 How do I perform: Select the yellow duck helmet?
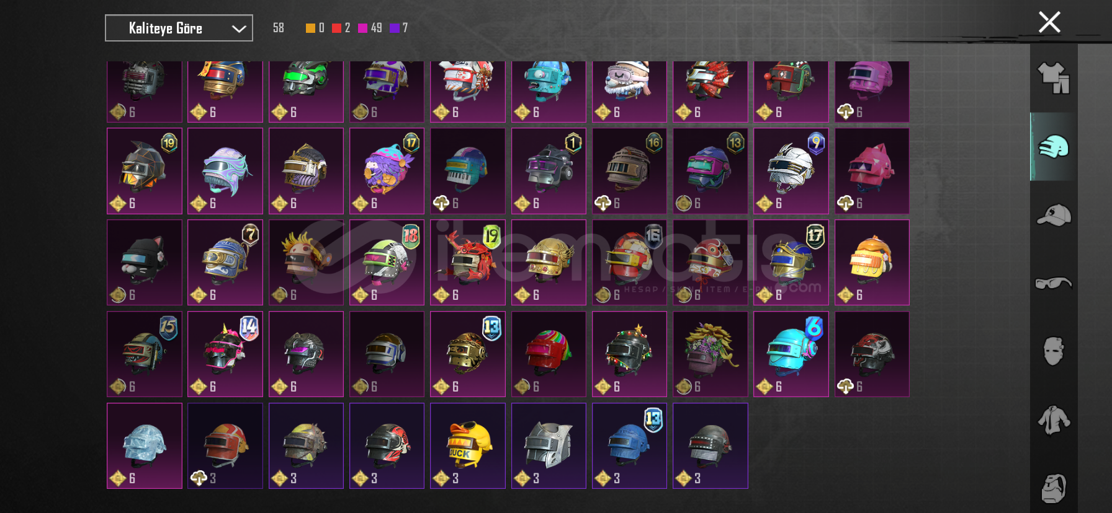pyautogui.click(x=468, y=445)
